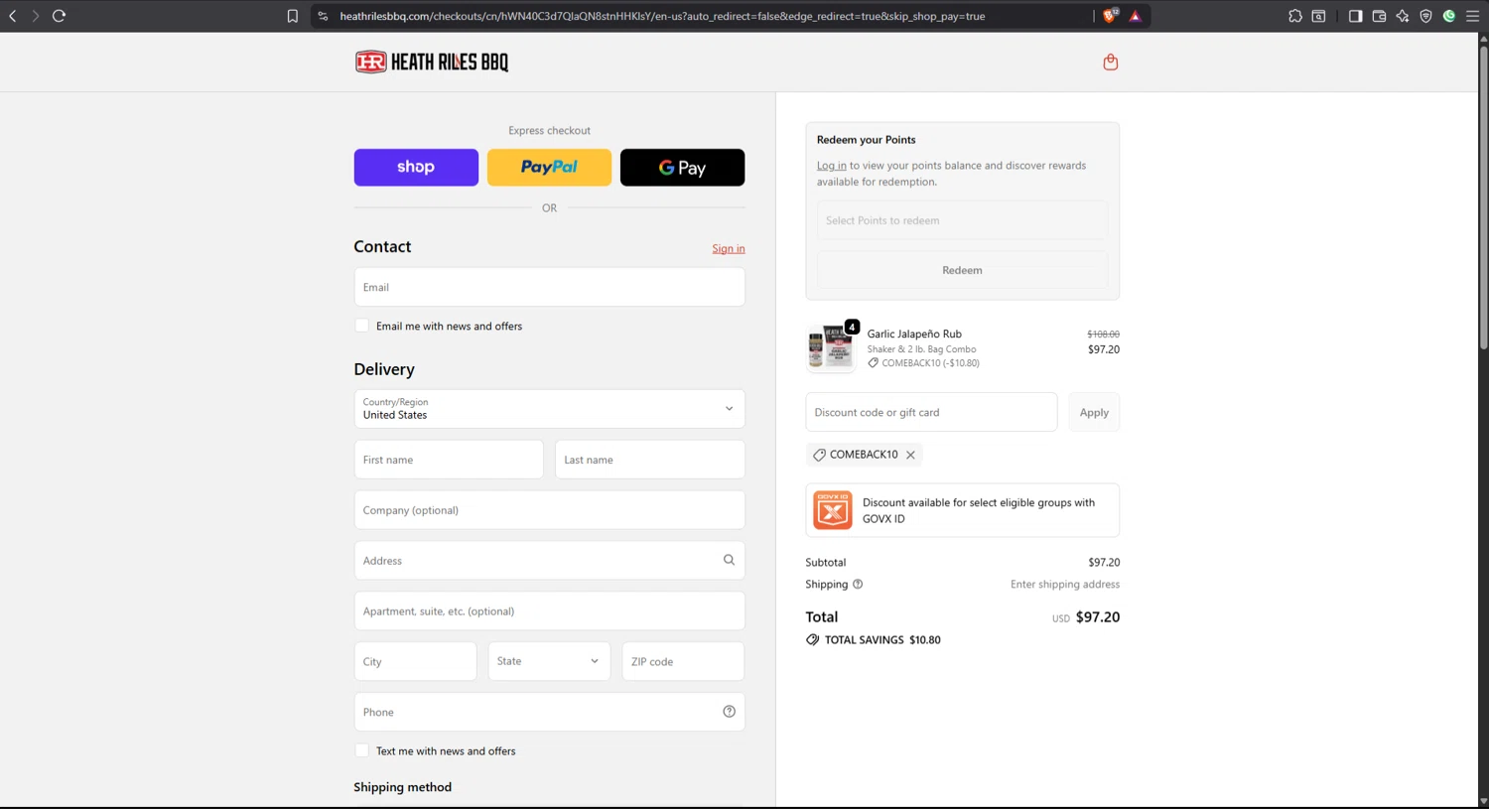The image size is (1489, 809).
Task: Focus the Company (optional) field
Action: pos(549,510)
